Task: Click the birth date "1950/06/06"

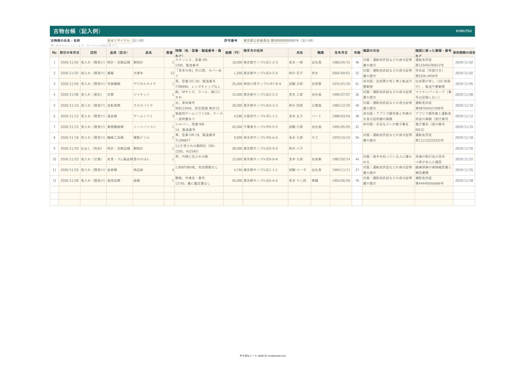Action: tap(341, 181)
